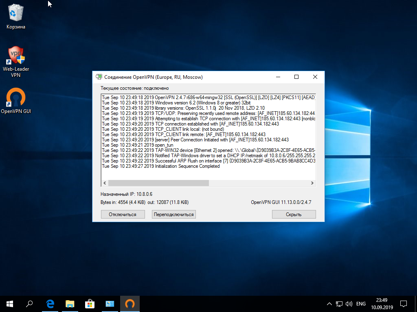Click the Отключиться (Disconnect) button
This screenshot has height=312, width=417.
point(123,214)
